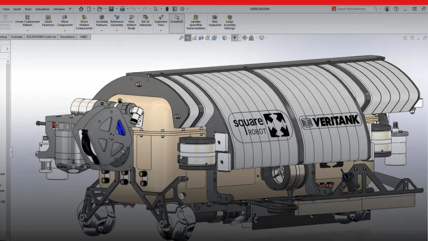
Task: Click View Orientation cube icon
Action: tap(214, 38)
